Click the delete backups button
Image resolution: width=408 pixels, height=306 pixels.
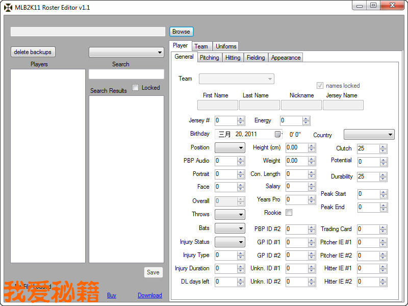[33, 52]
